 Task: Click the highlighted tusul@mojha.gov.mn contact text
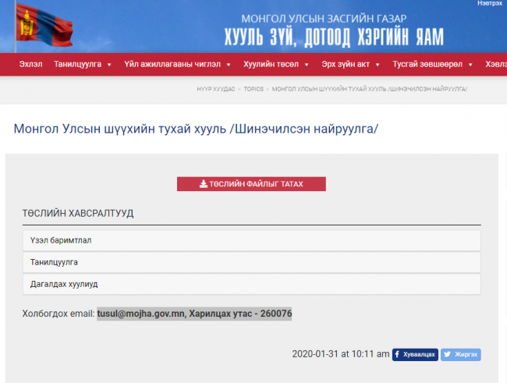point(140,314)
